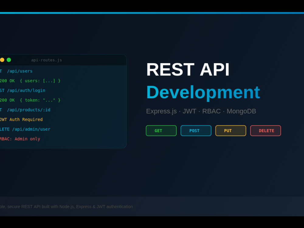Click the 'REST API' heading

(x=188, y=69)
